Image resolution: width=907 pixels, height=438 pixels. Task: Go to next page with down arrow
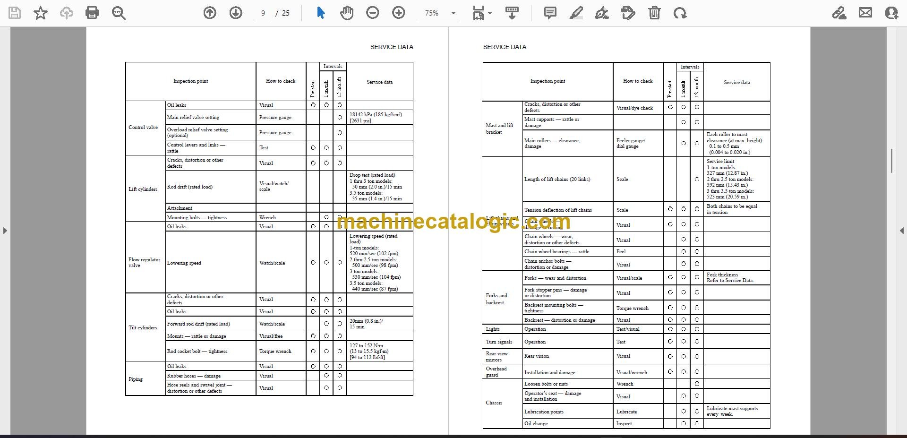point(236,13)
